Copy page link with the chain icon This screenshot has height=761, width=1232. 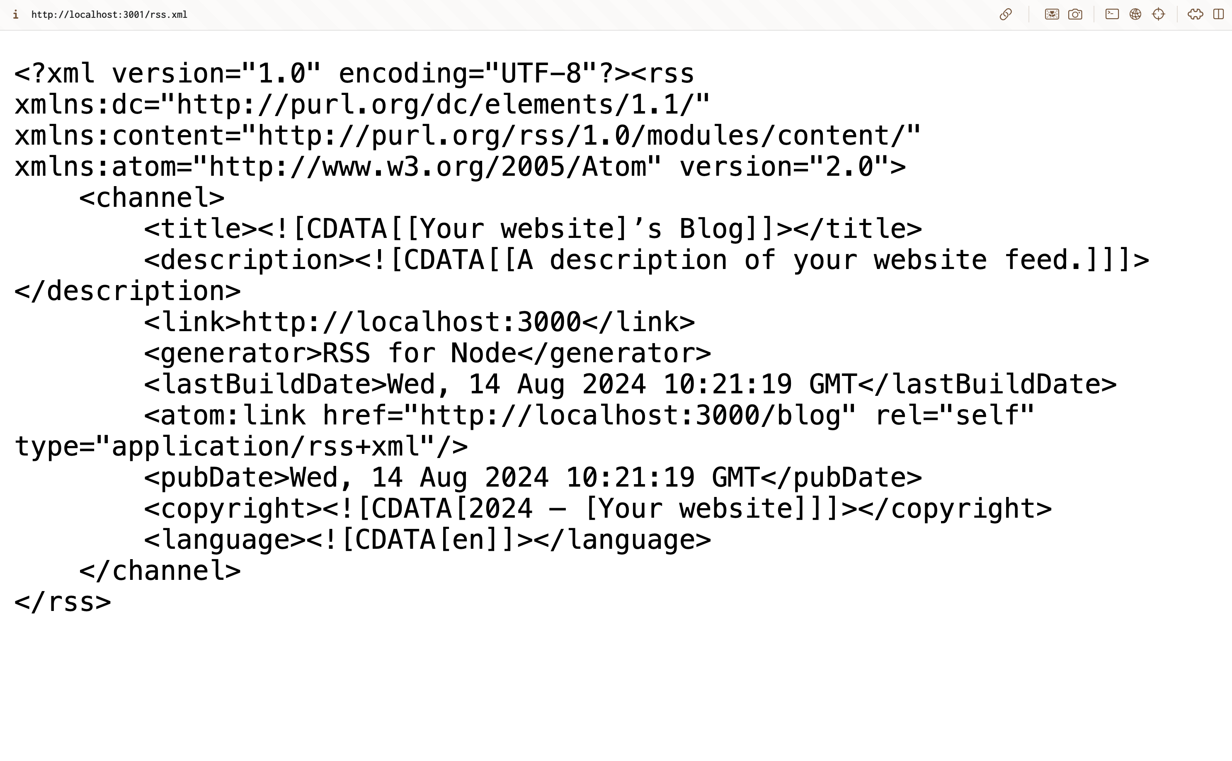pyautogui.click(x=1006, y=15)
